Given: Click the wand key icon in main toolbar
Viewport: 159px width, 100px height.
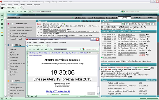Looking at the screenshot, I should click(21, 11).
